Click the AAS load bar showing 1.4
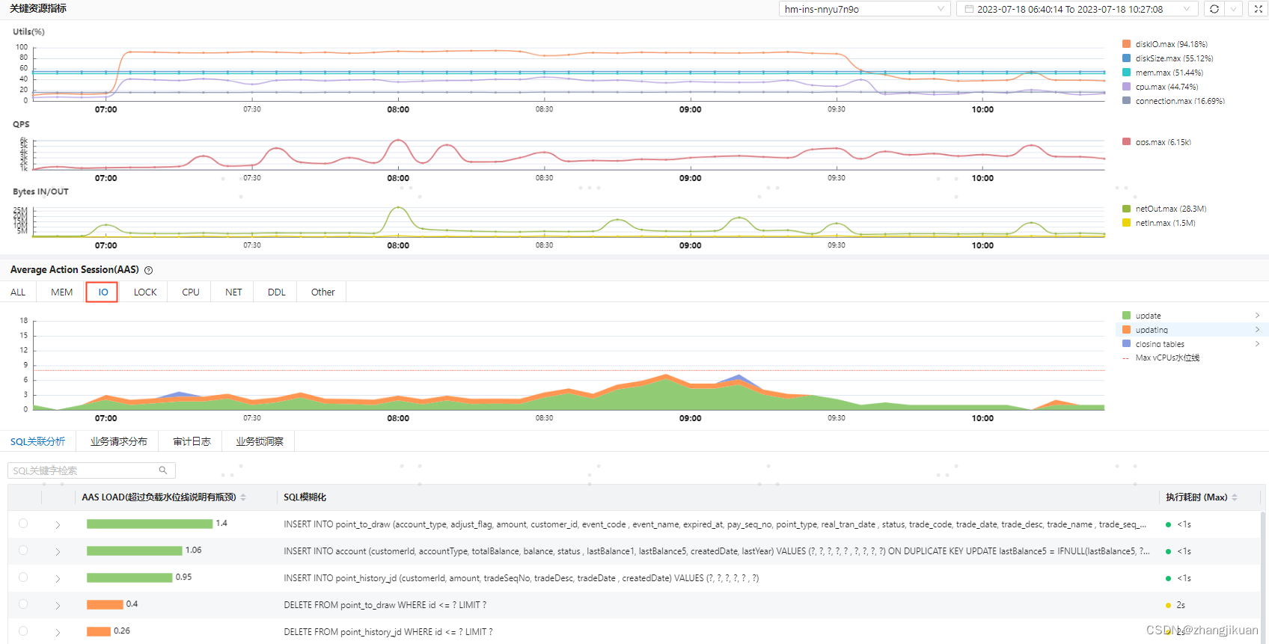1269x644 pixels. [150, 524]
